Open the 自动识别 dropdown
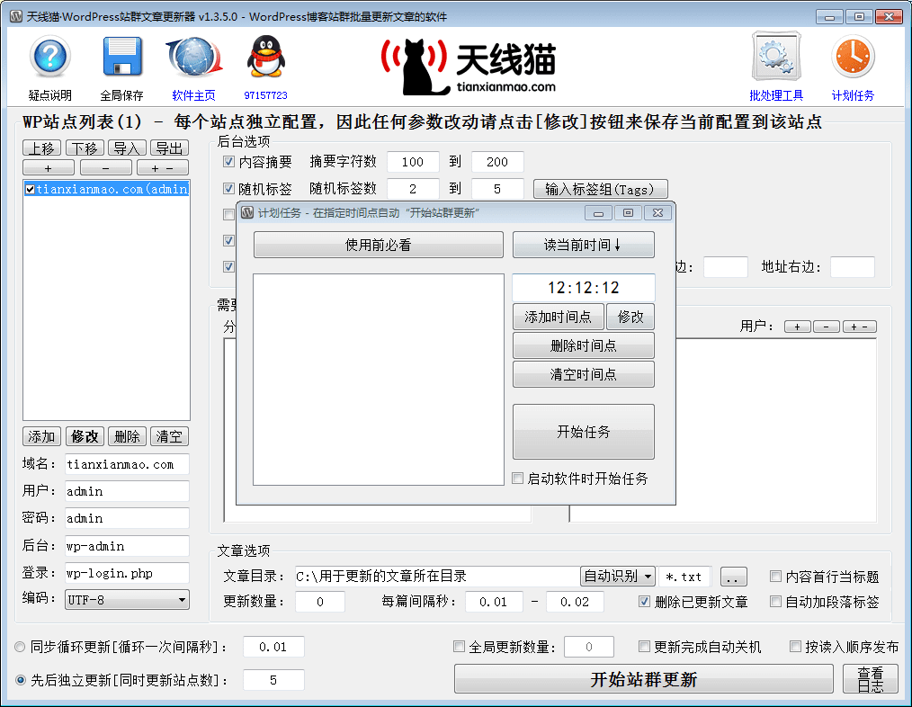 618,576
